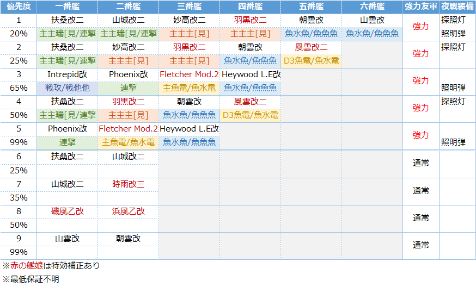Click the 優先度 column header
This screenshot has width=476, height=287.
[x=19, y=7]
